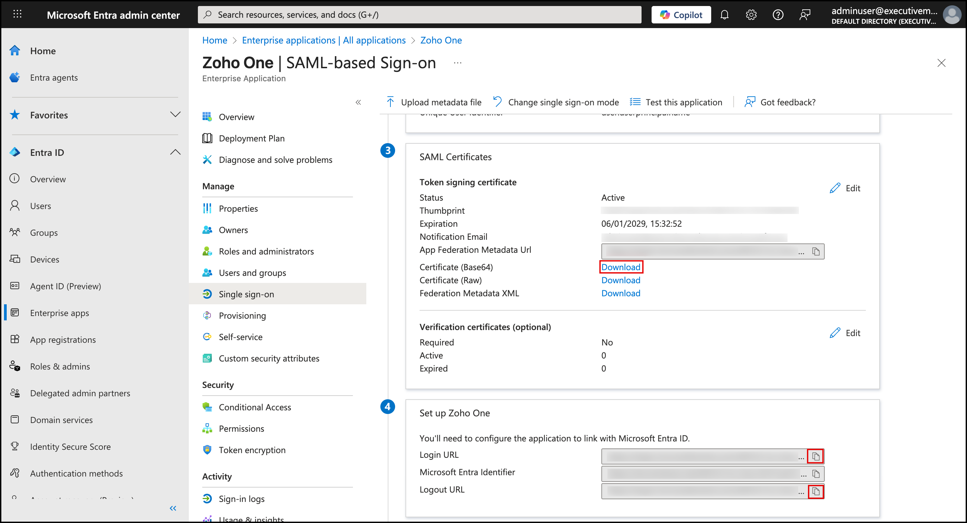Download the Federation Metadata XML

620,293
